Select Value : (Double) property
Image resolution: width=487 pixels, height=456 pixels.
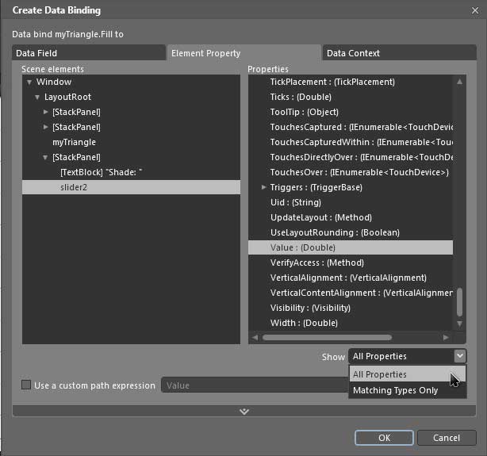coord(351,247)
